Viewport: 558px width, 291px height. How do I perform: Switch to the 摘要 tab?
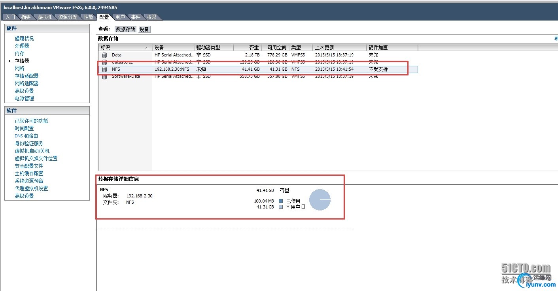click(26, 17)
